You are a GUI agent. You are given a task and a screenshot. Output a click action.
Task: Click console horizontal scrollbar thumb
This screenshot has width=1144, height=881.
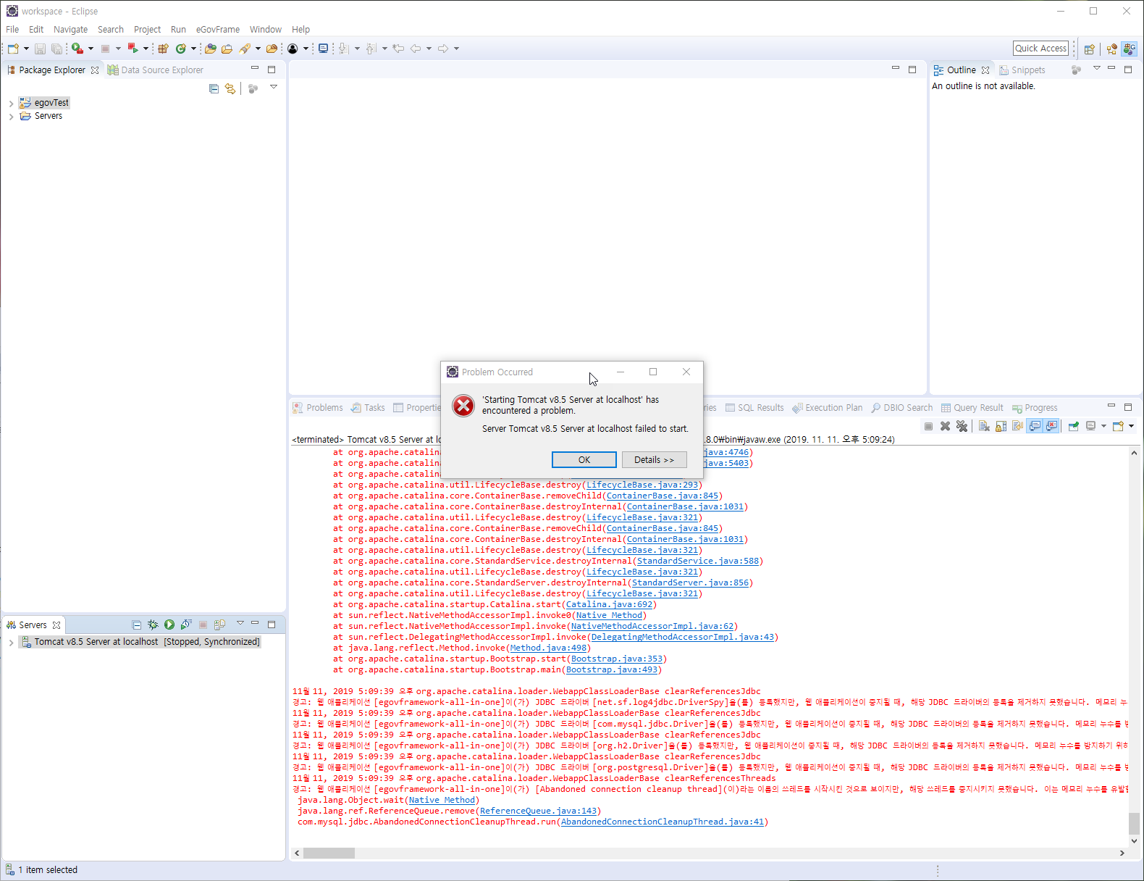(329, 853)
